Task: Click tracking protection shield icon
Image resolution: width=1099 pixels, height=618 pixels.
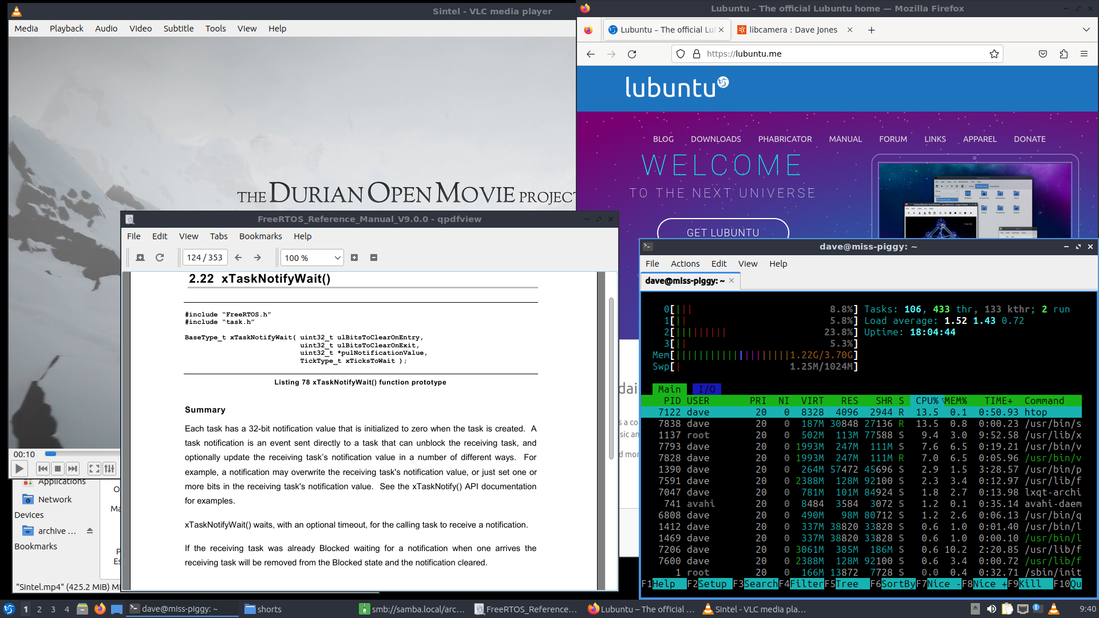Action: (x=681, y=54)
